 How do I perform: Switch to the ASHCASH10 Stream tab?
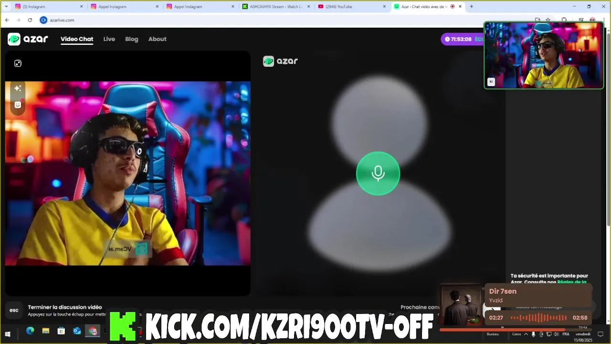click(x=275, y=7)
